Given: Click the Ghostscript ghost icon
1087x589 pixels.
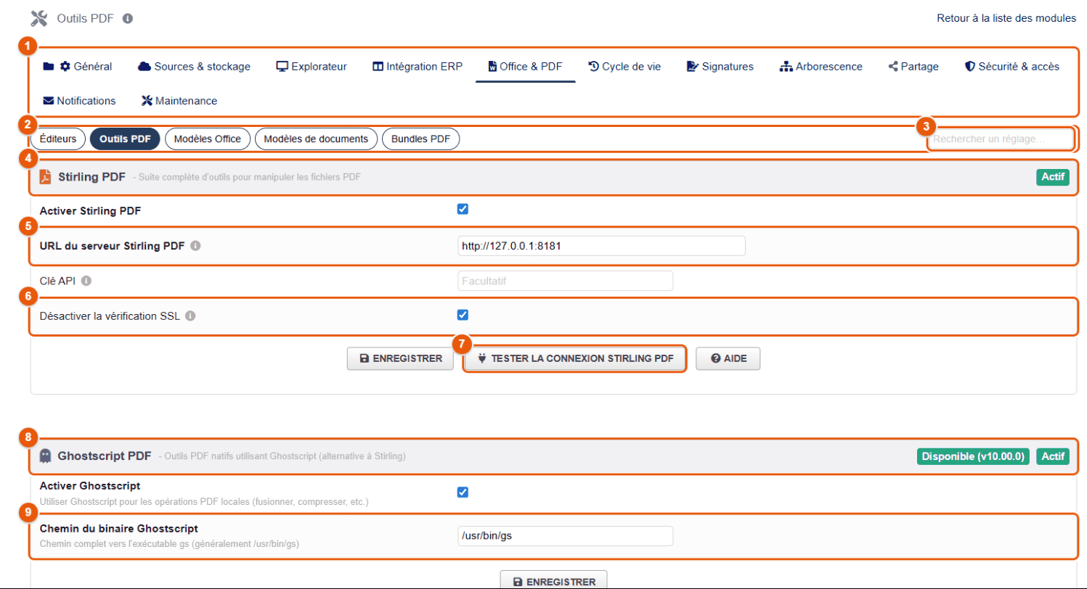Looking at the screenshot, I should click(45, 456).
